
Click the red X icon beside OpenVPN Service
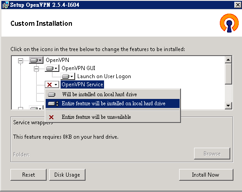pyautogui.click(x=50, y=84)
